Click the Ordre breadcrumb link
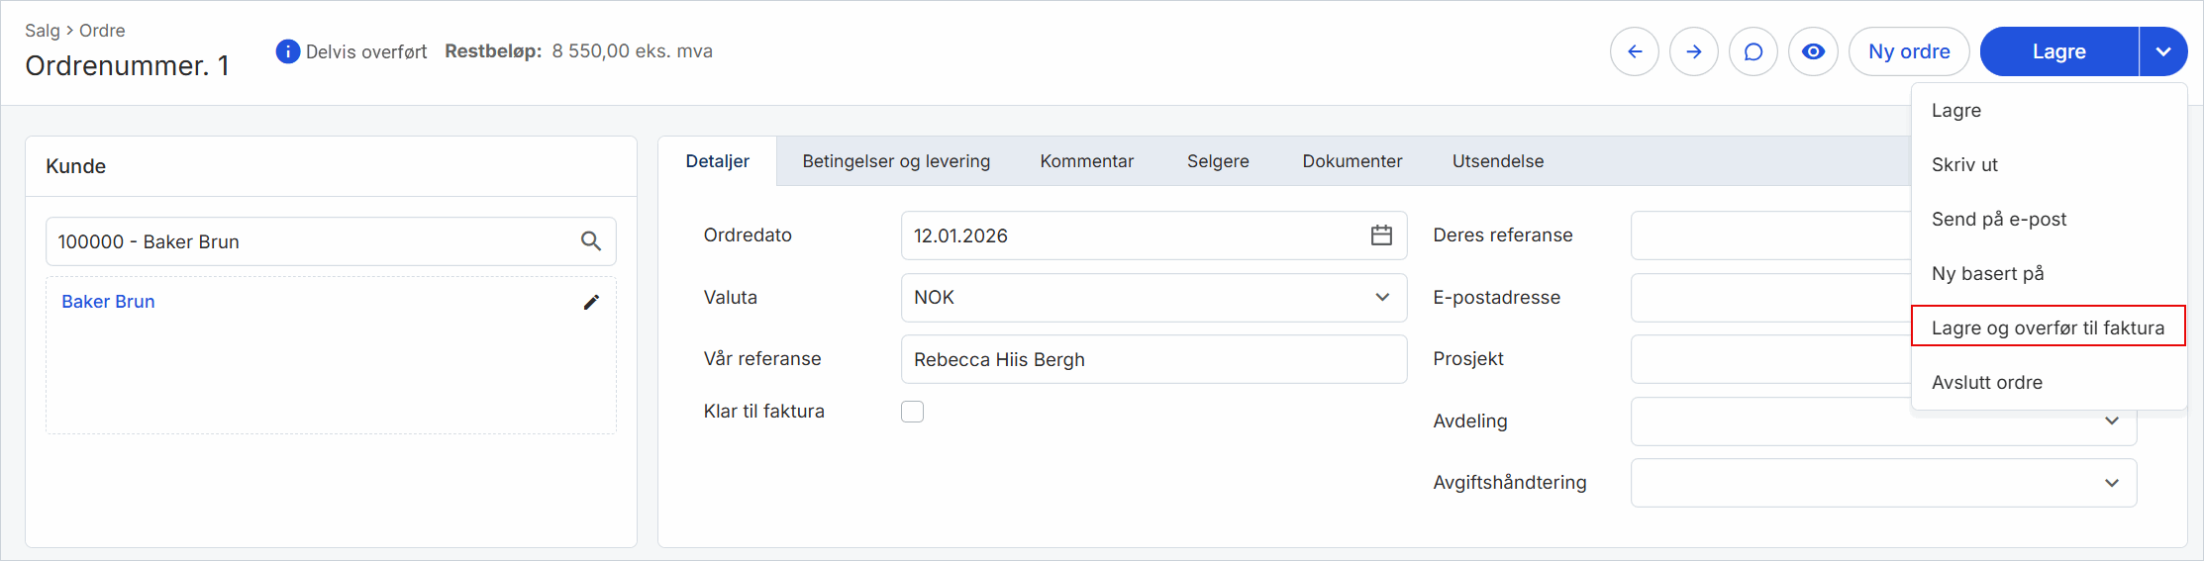Image resolution: width=2204 pixels, height=561 pixels. pos(102,31)
